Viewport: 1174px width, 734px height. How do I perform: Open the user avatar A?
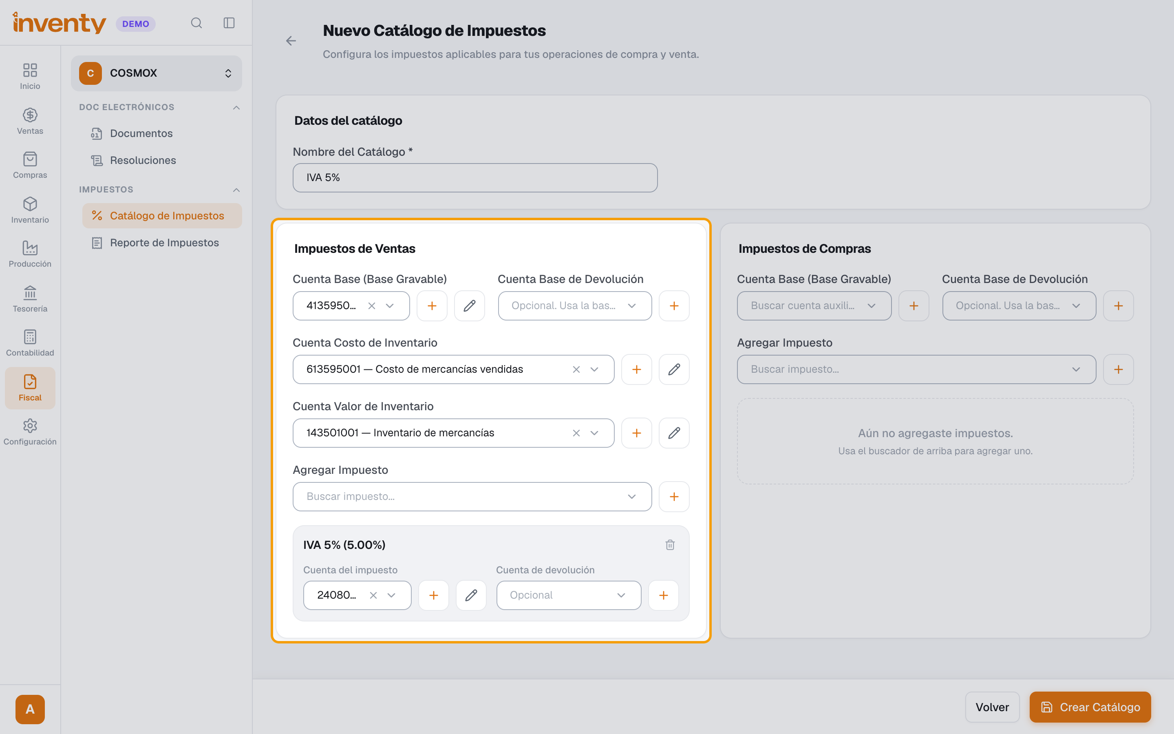click(x=30, y=709)
